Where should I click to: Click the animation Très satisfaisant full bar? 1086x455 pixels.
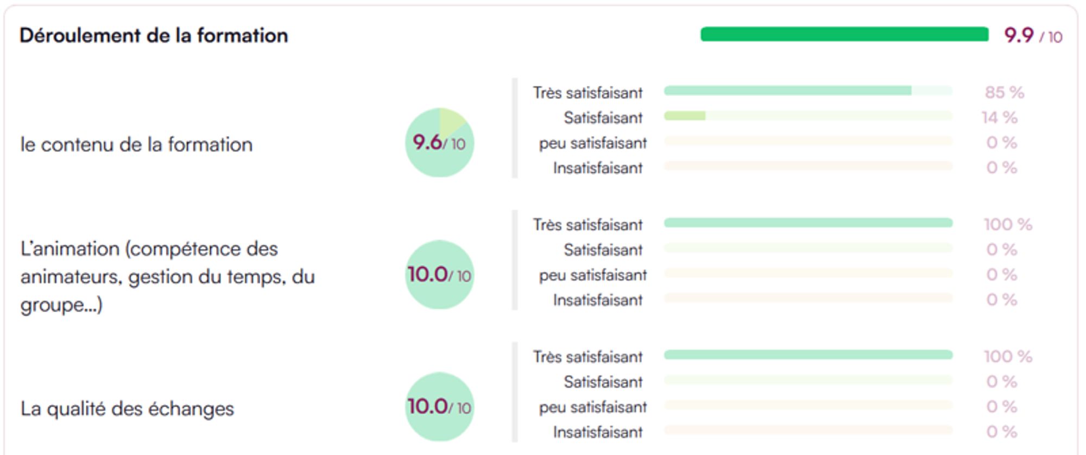pyautogui.click(x=808, y=223)
